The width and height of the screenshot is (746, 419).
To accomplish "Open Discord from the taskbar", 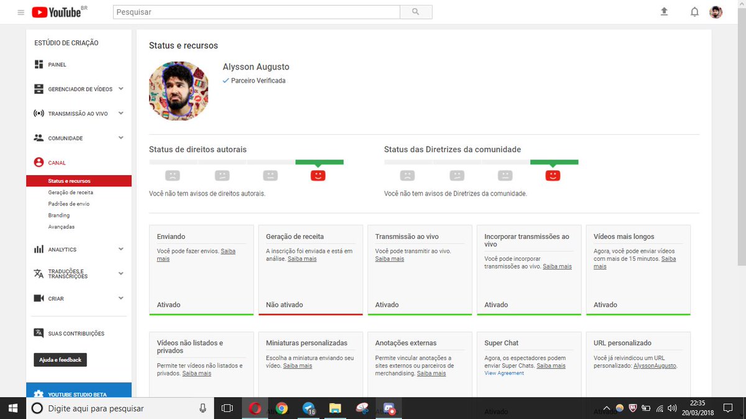I will (389, 408).
